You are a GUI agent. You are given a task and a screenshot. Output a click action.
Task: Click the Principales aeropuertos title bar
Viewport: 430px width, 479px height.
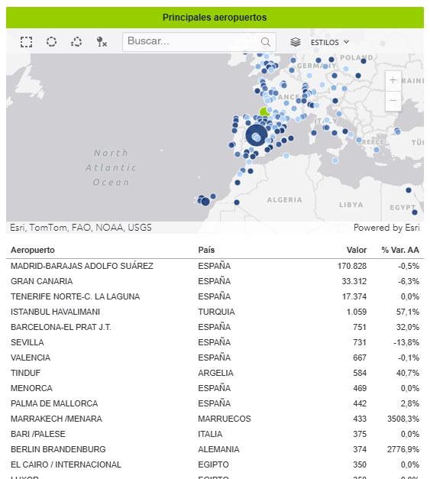pyautogui.click(x=215, y=18)
